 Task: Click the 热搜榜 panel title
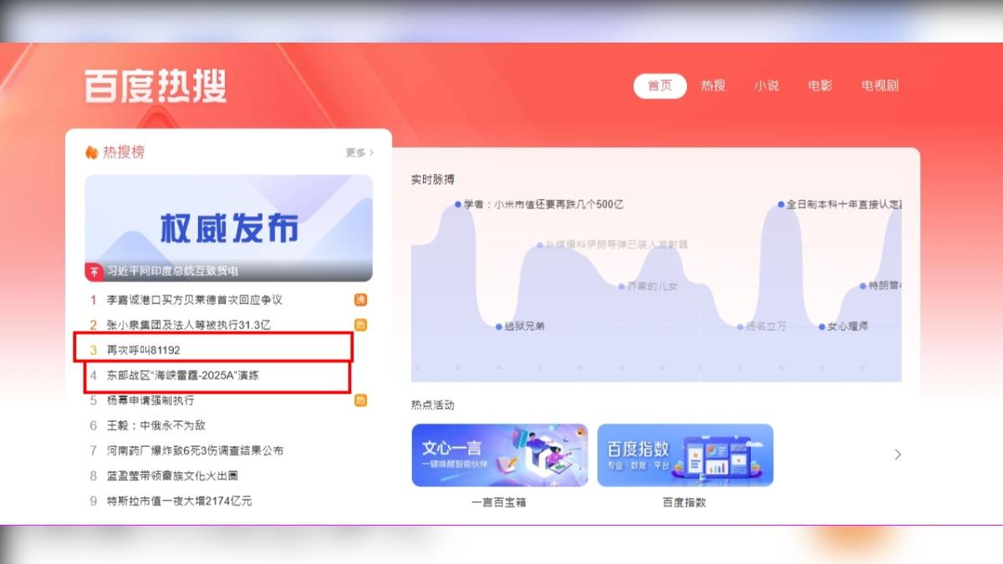(124, 152)
